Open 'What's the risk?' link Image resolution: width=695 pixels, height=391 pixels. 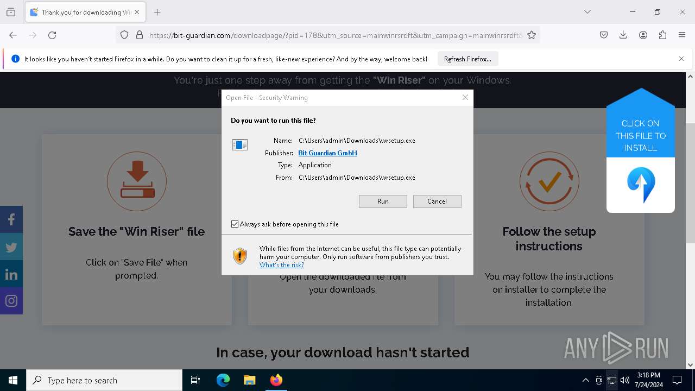pyautogui.click(x=281, y=265)
